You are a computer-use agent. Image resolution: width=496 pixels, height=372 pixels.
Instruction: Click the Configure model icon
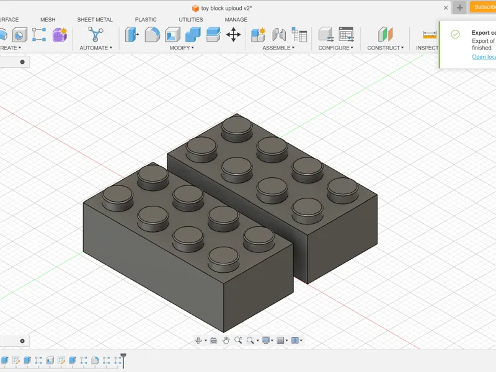point(326,35)
